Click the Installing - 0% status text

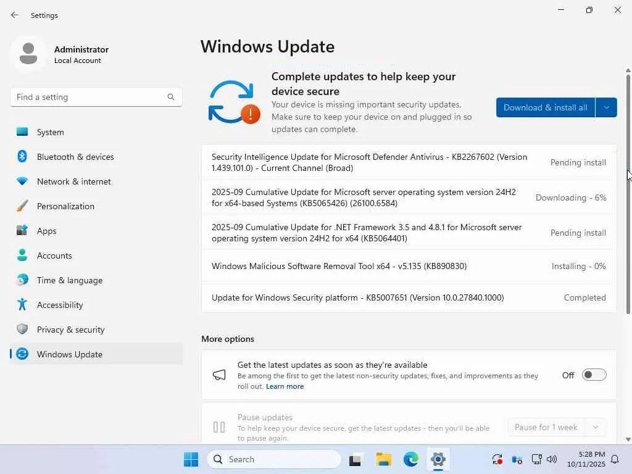pos(578,266)
